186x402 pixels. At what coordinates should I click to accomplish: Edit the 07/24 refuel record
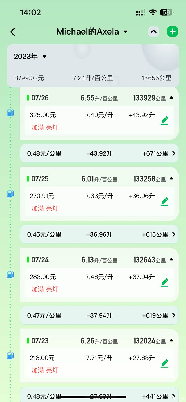[165, 282]
